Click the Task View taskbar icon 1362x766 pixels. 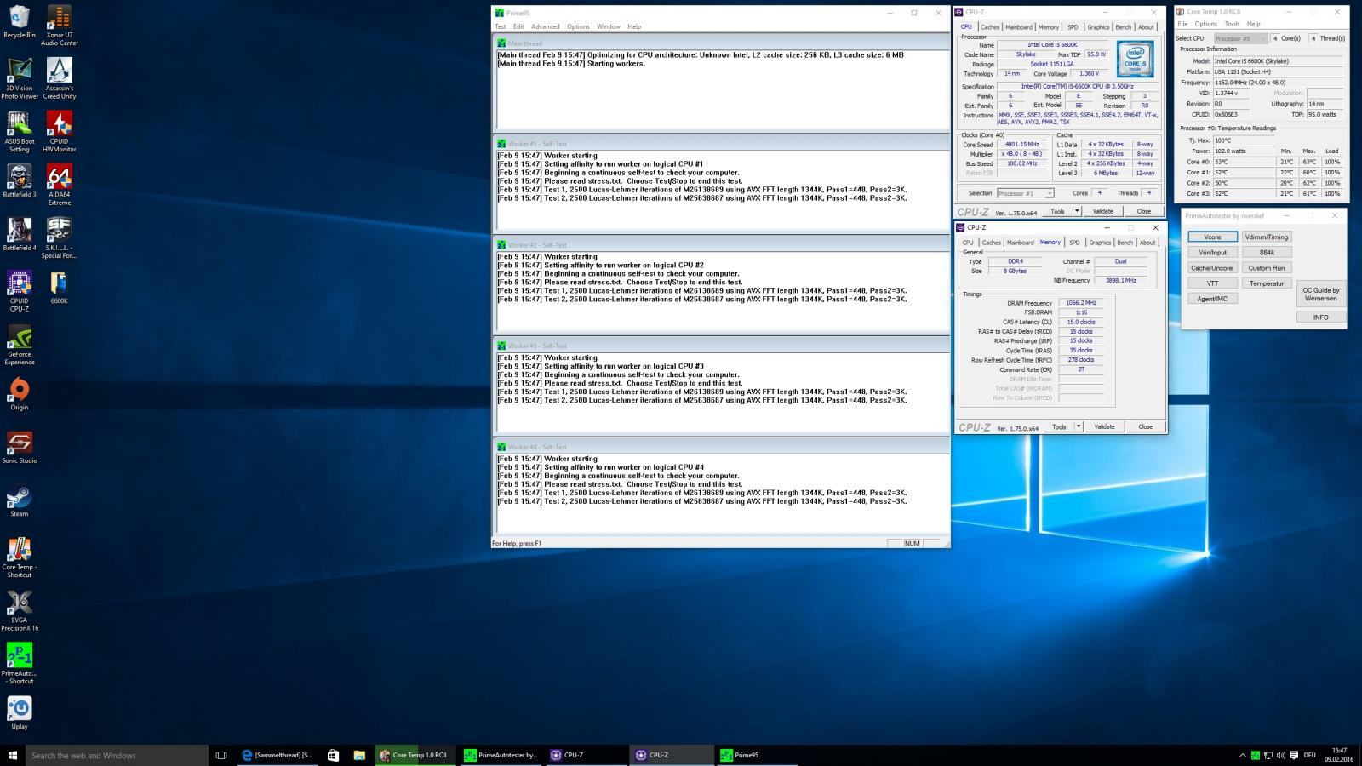pyautogui.click(x=220, y=755)
